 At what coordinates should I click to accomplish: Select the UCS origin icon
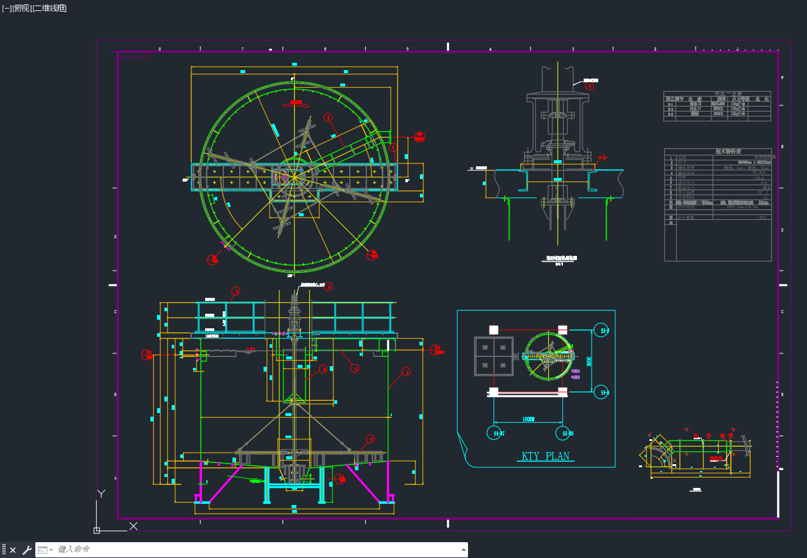(97, 530)
